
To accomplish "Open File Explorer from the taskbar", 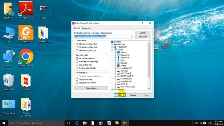I will 85,123.
